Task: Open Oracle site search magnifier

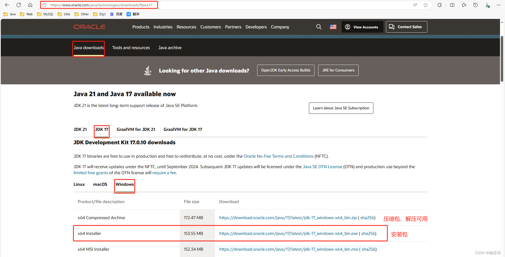Action: [319, 27]
